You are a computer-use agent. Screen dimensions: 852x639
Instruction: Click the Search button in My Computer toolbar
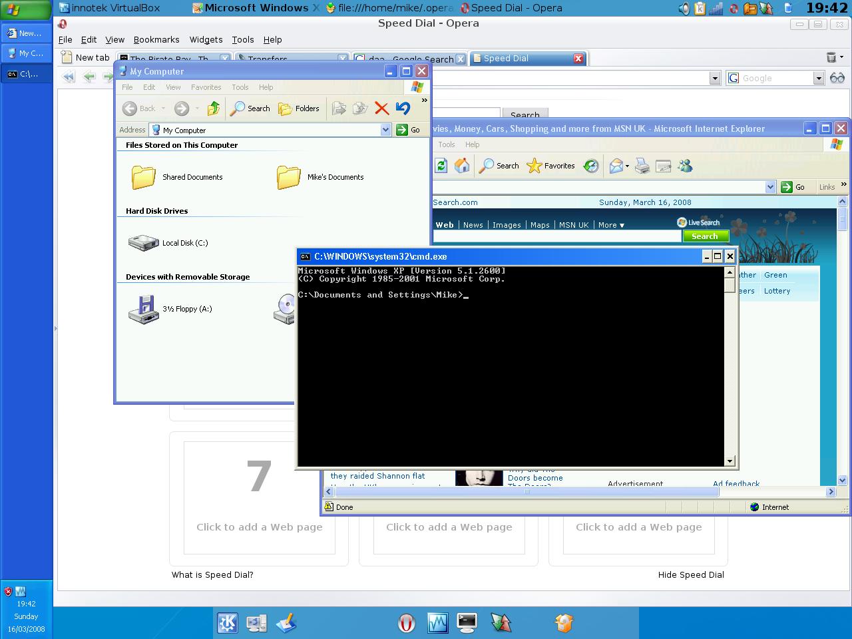[x=250, y=108]
